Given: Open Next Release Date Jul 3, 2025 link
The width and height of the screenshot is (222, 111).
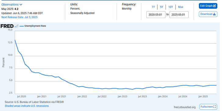Looking at the screenshot, I should point(20,17).
